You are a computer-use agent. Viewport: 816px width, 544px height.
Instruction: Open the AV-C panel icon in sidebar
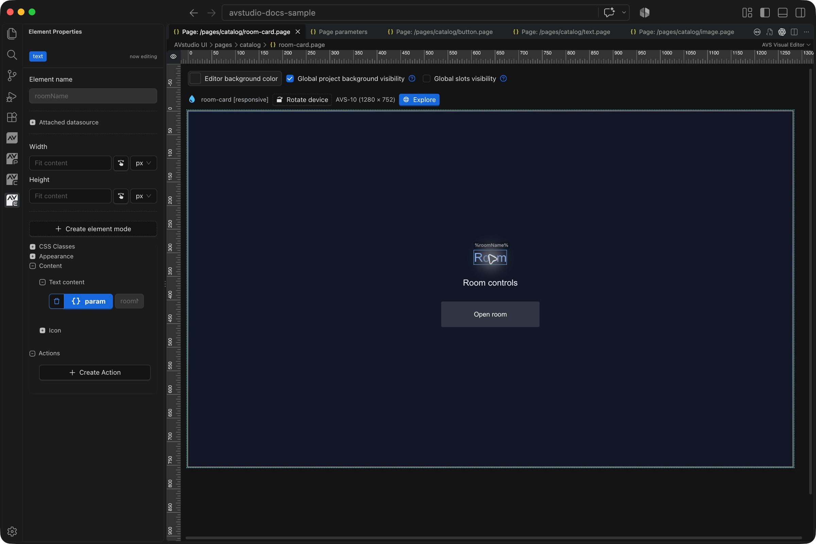tap(12, 180)
